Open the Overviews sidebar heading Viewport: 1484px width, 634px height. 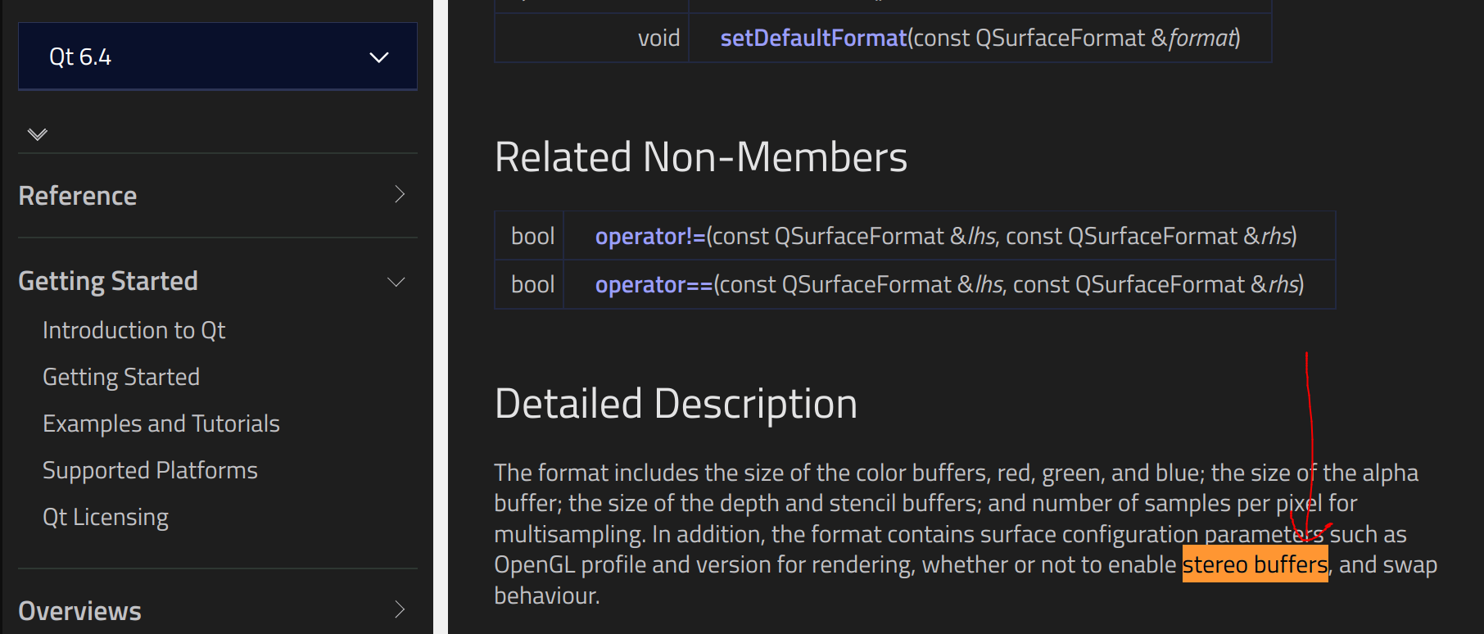[x=79, y=611]
